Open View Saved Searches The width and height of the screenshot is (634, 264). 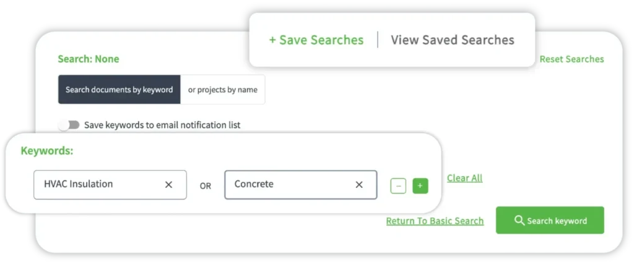pyautogui.click(x=453, y=40)
